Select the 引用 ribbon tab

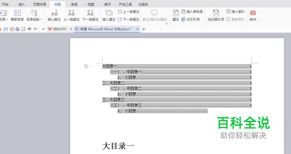(x=57, y=4)
